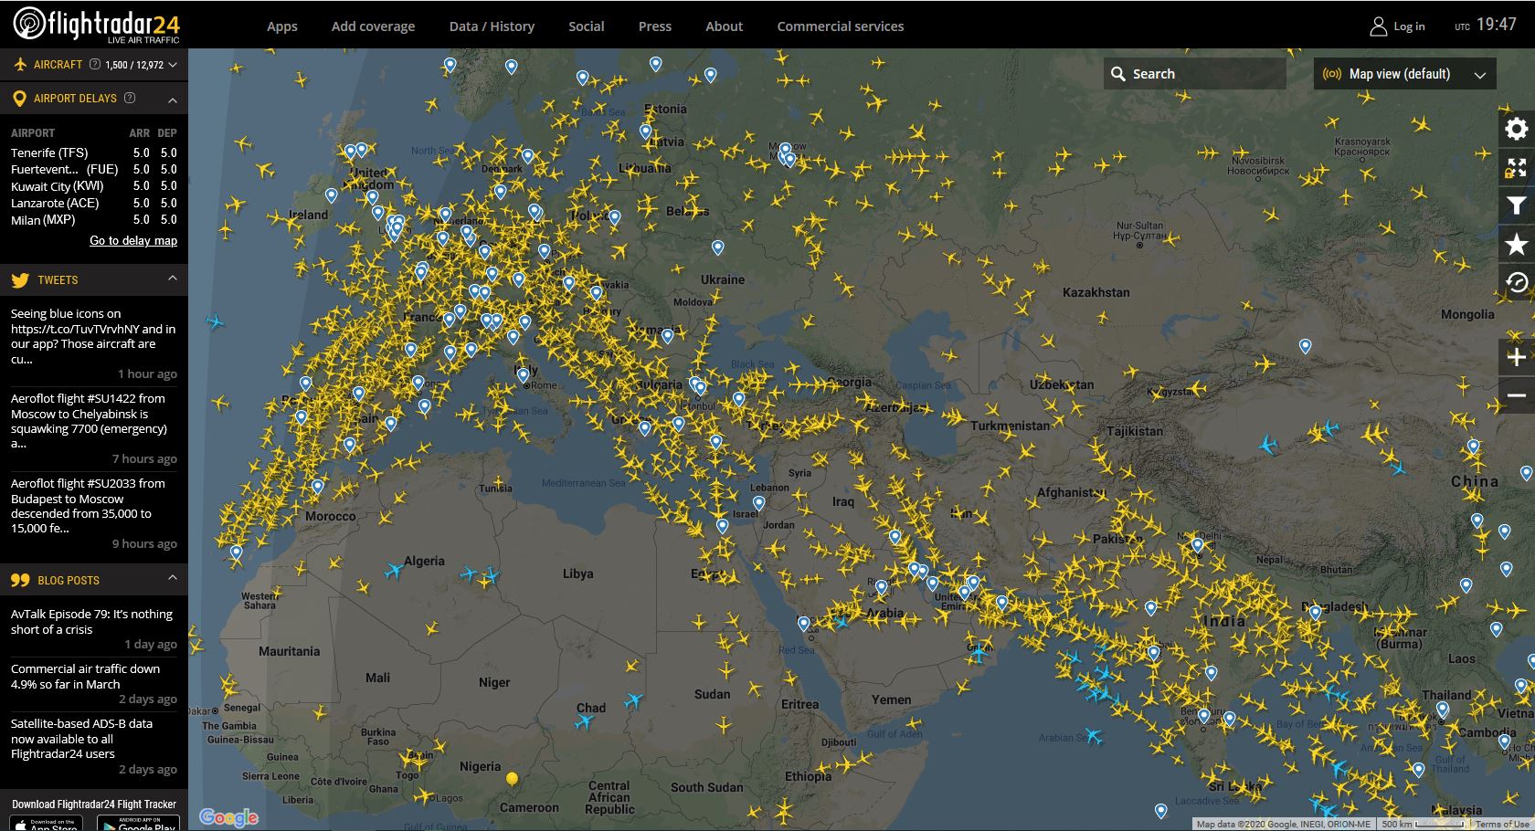1535x831 pixels.
Task: Open the Map view (default) dropdown
Action: click(1404, 74)
